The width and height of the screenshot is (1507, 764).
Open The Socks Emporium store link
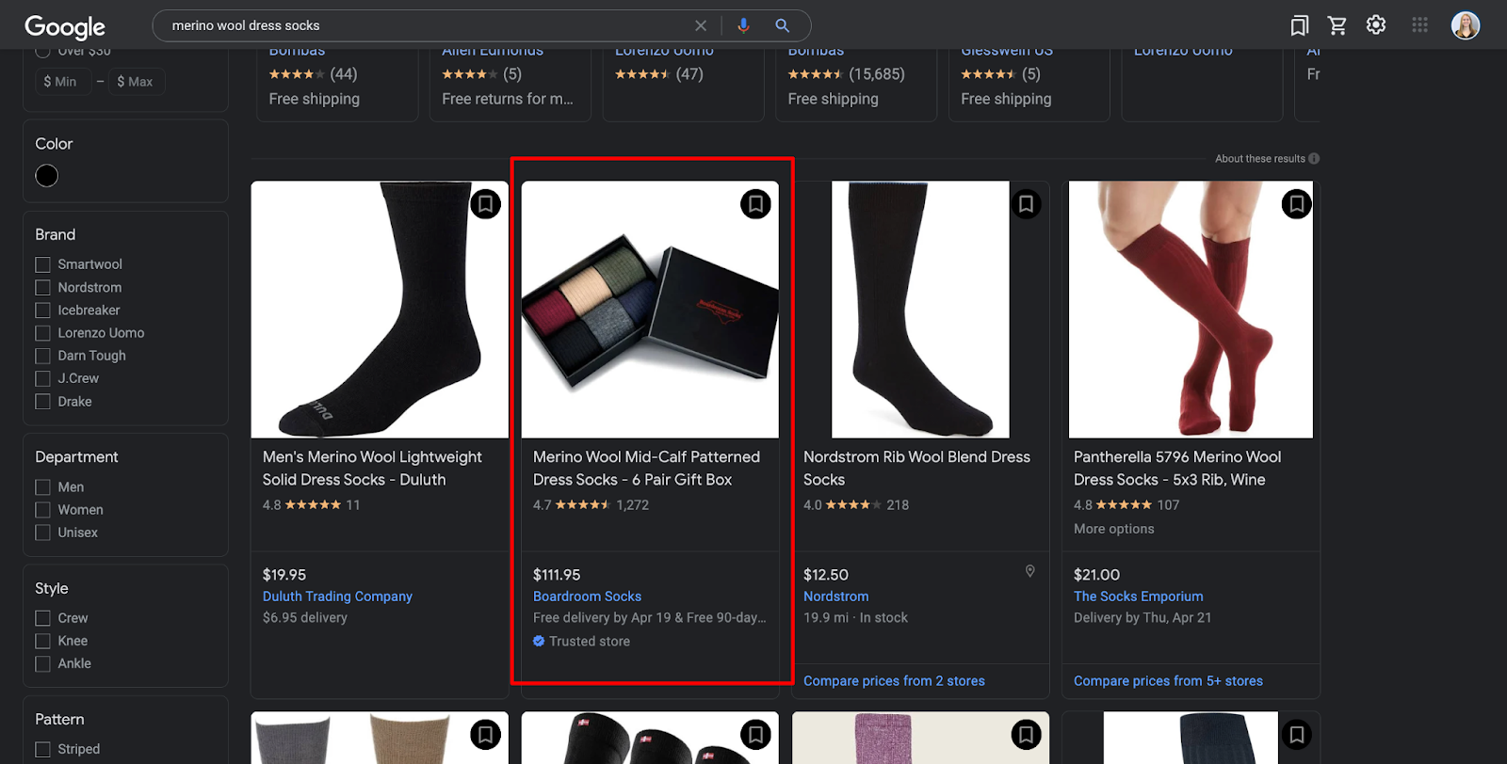tap(1139, 597)
